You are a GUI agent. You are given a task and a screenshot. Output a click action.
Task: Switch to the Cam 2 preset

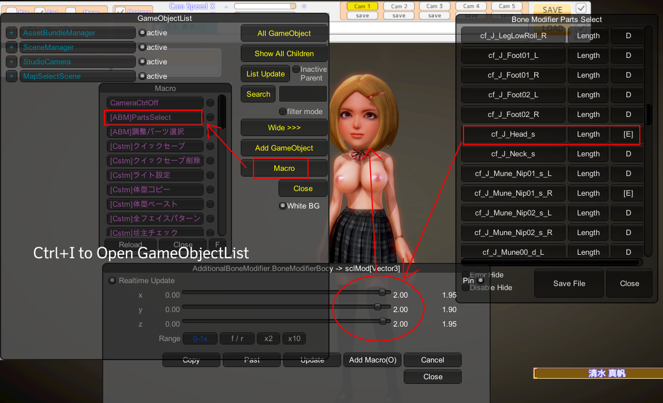pyautogui.click(x=398, y=6)
